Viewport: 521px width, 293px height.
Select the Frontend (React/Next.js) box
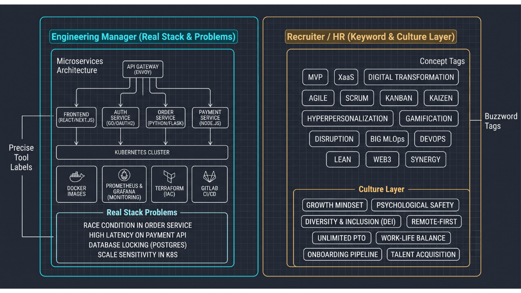76,117
